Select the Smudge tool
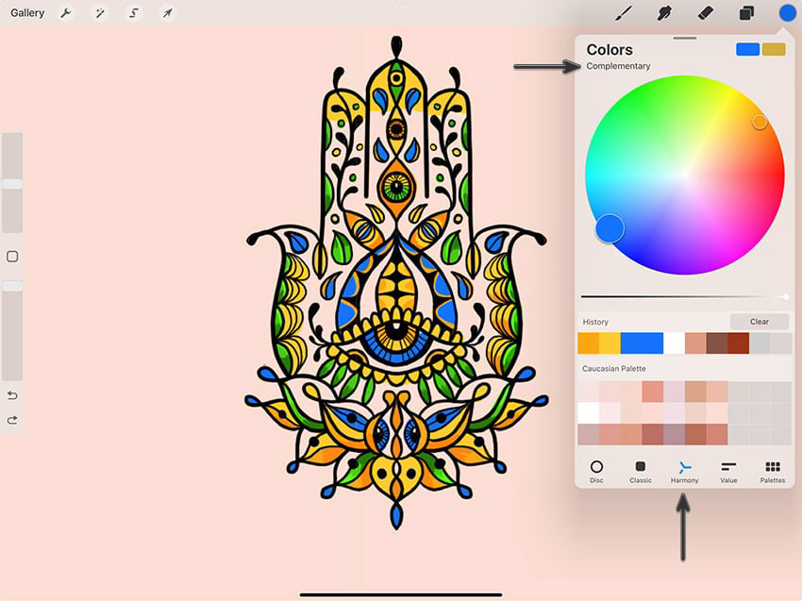Image resolution: width=802 pixels, height=601 pixels. pyautogui.click(x=664, y=13)
